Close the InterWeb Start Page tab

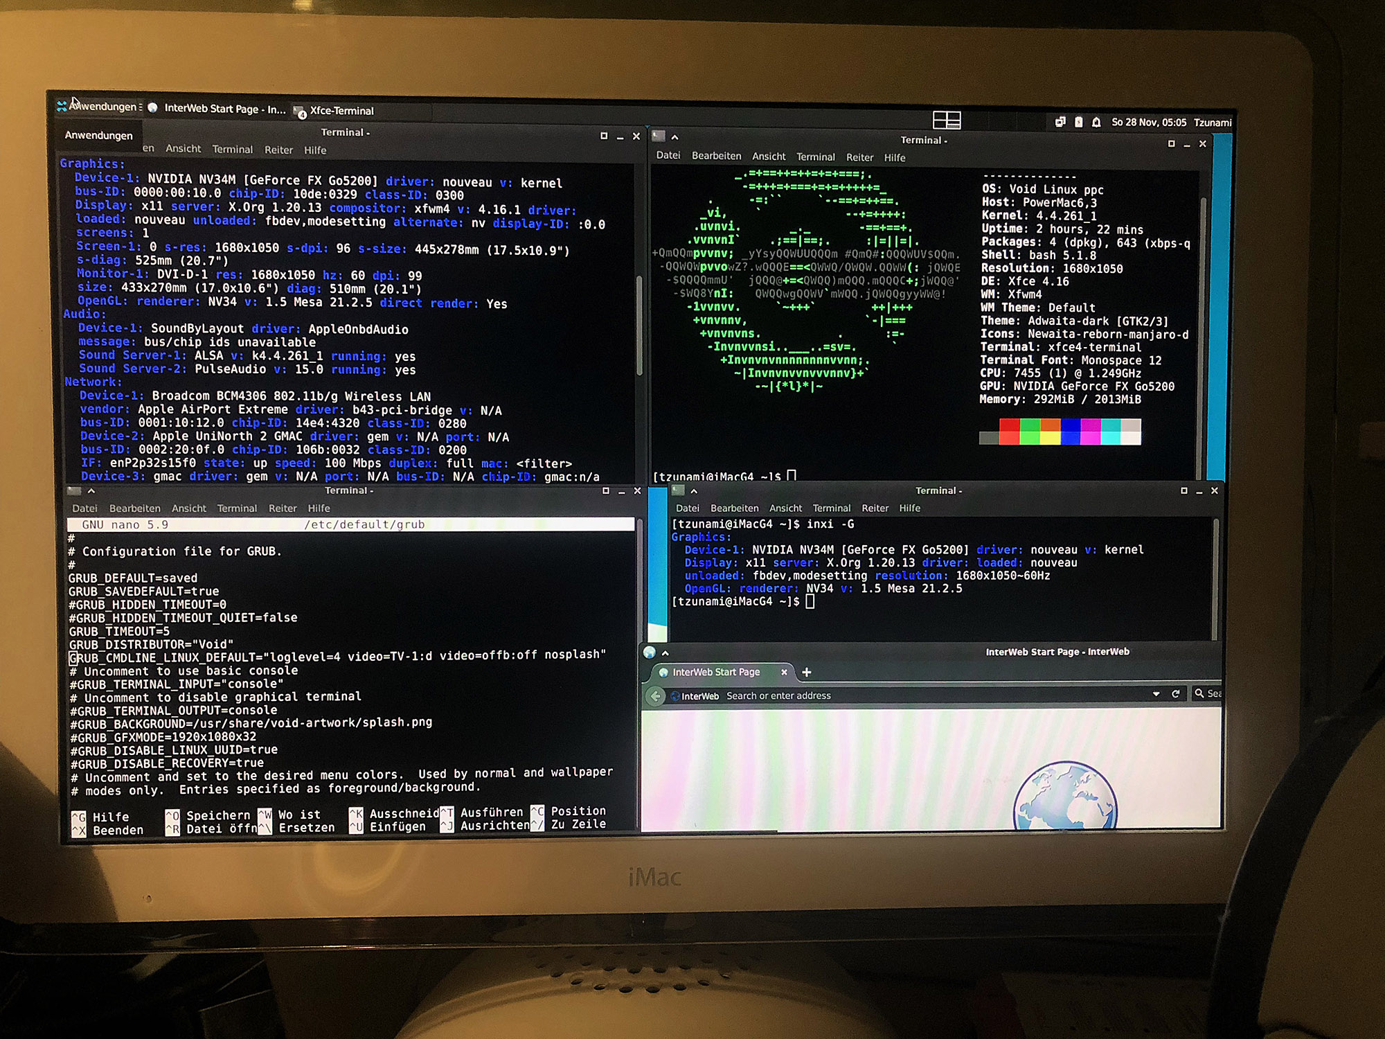(x=784, y=672)
